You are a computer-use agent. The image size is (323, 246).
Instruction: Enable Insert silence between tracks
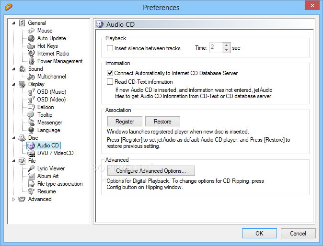coord(110,48)
